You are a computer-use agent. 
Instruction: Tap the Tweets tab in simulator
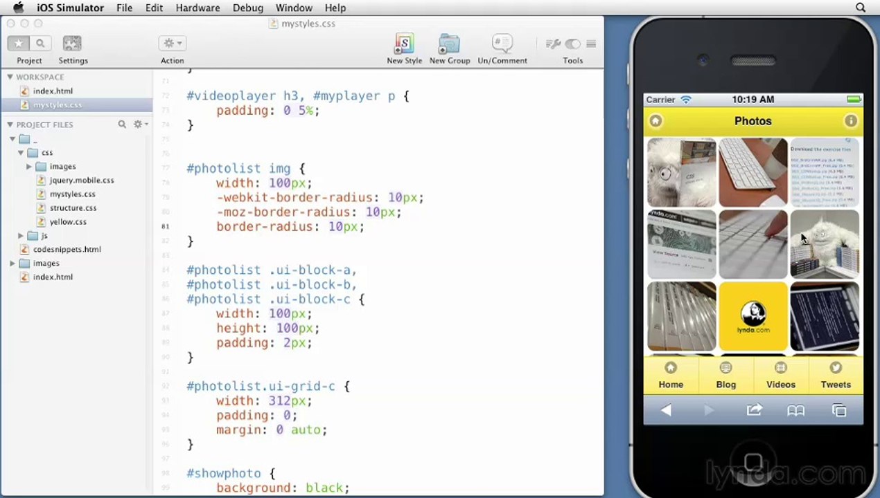[836, 376]
